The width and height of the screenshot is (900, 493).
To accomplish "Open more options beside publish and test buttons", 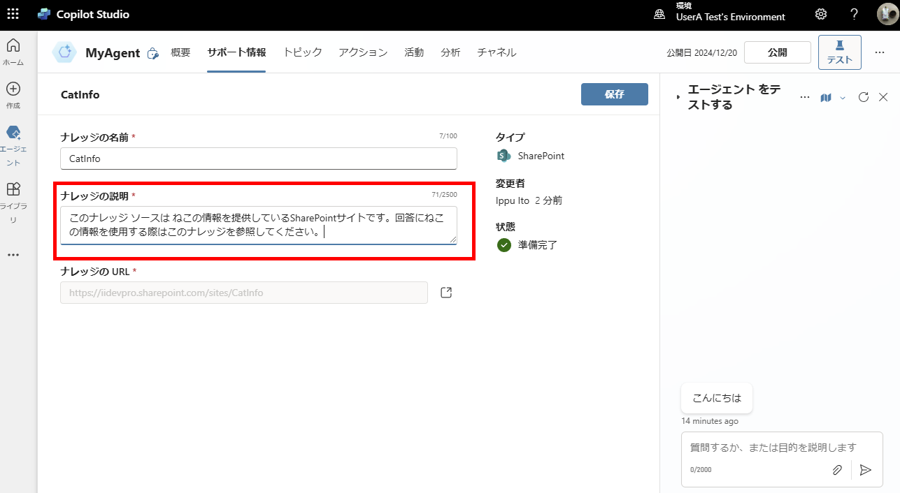I will coord(880,52).
